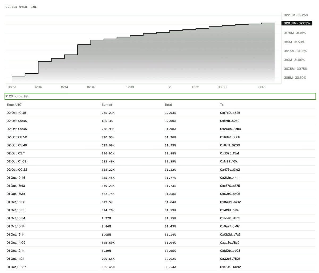The height and width of the screenshot is (273, 319).
Task: Select the 519.5K burned amount
Action: tap(107, 202)
